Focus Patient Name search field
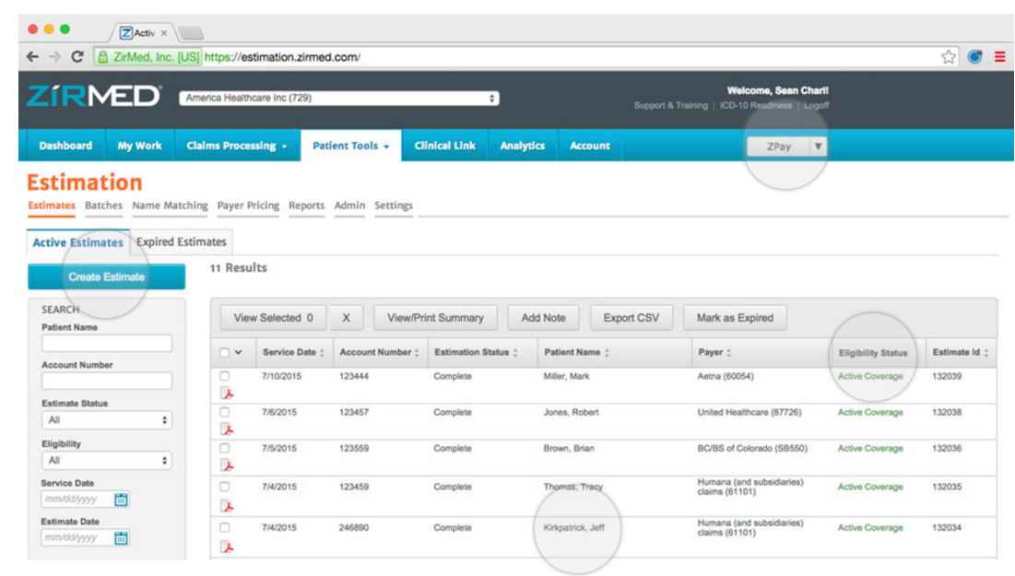 pos(107,343)
